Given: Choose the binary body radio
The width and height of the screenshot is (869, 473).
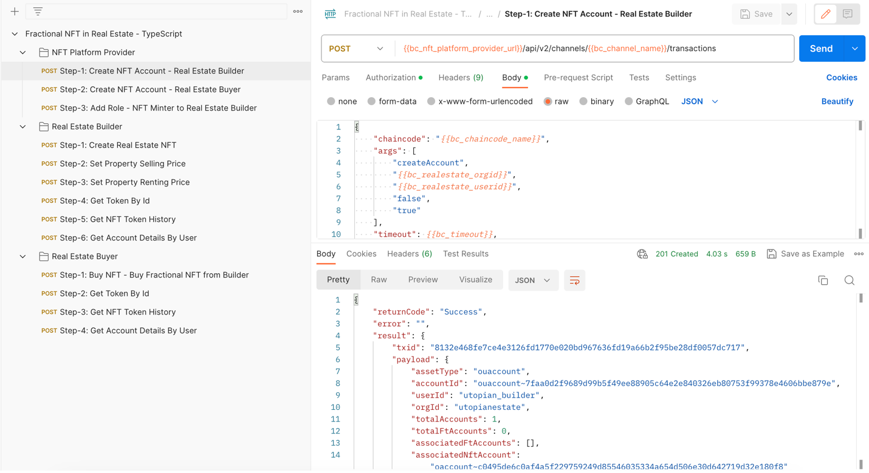Looking at the screenshot, I should tap(583, 101).
